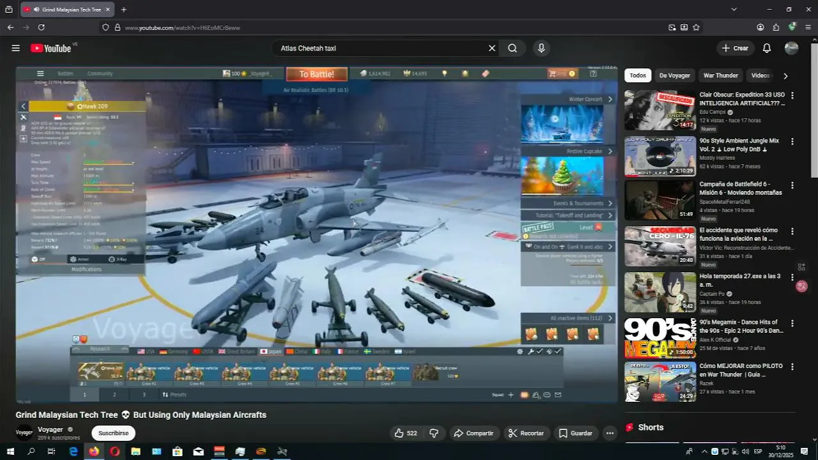Open the taskbar clock showing 5:10
This screenshot has height=460, width=818.
pos(781,451)
